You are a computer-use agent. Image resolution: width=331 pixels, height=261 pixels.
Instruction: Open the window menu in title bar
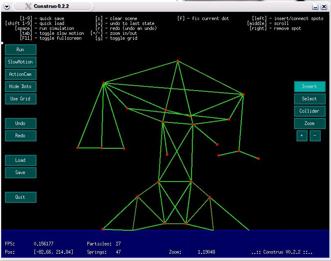(6, 6)
